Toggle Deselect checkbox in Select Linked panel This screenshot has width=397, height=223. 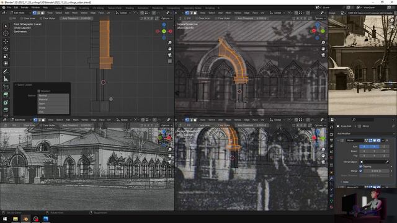[x=38, y=91]
